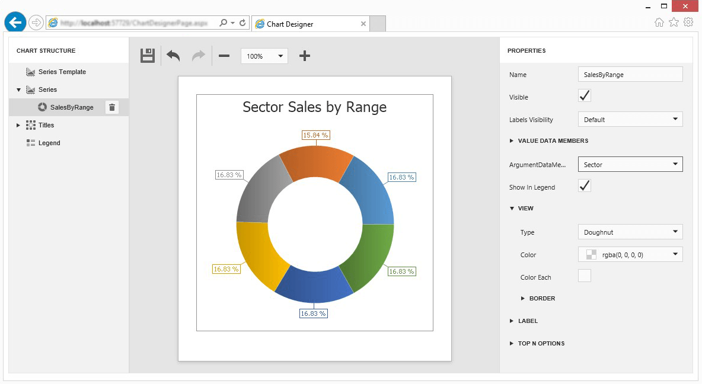
Task: Click the Save chart icon
Action: [x=147, y=56]
